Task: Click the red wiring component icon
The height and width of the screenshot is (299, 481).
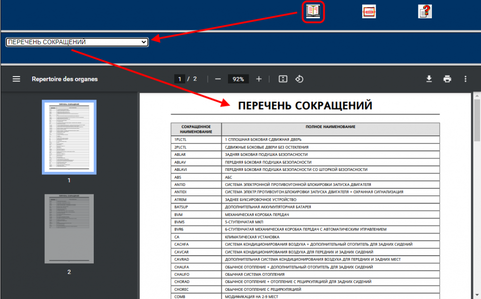Action: 369,12
